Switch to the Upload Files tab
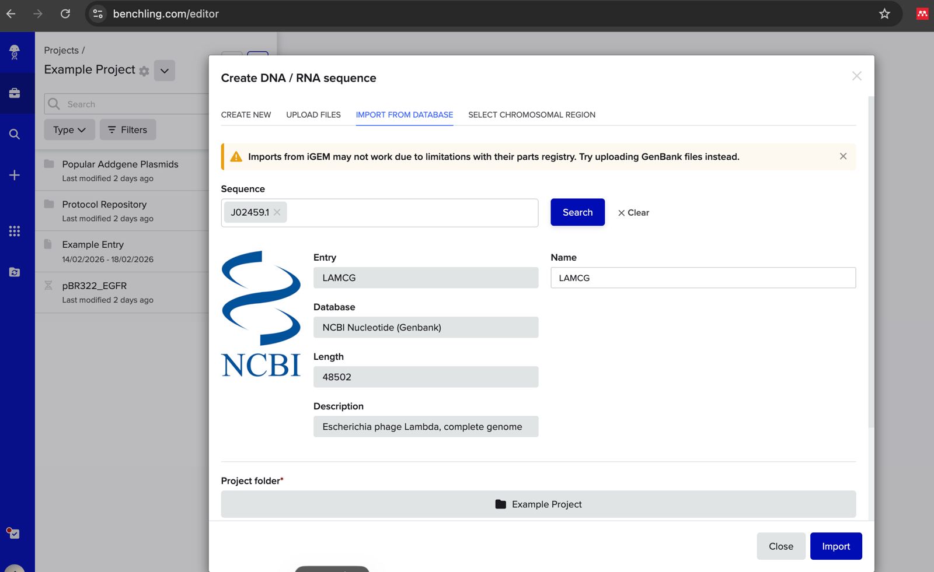The image size is (934, 572). click(313, 115)
